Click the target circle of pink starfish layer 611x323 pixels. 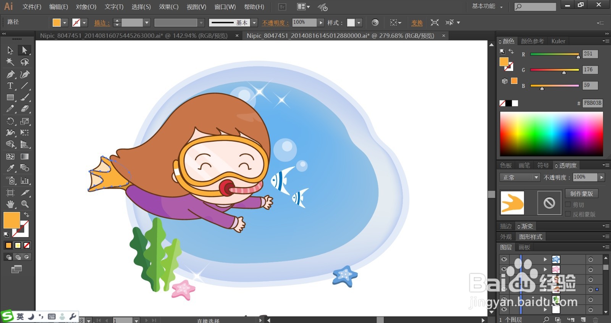tap(591, 270)
